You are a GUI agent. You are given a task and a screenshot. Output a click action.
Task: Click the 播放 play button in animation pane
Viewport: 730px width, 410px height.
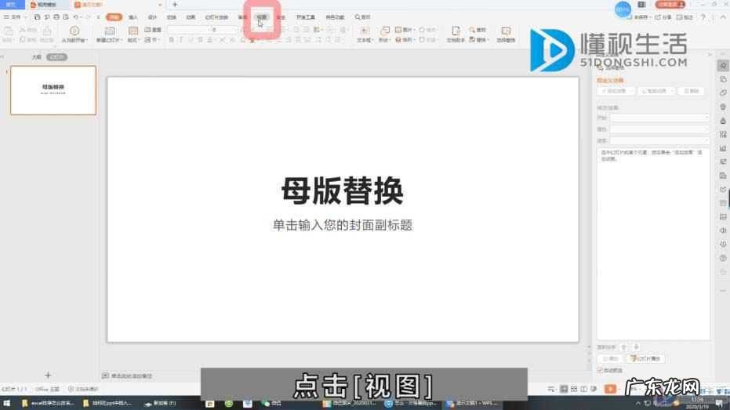[610, 359]
